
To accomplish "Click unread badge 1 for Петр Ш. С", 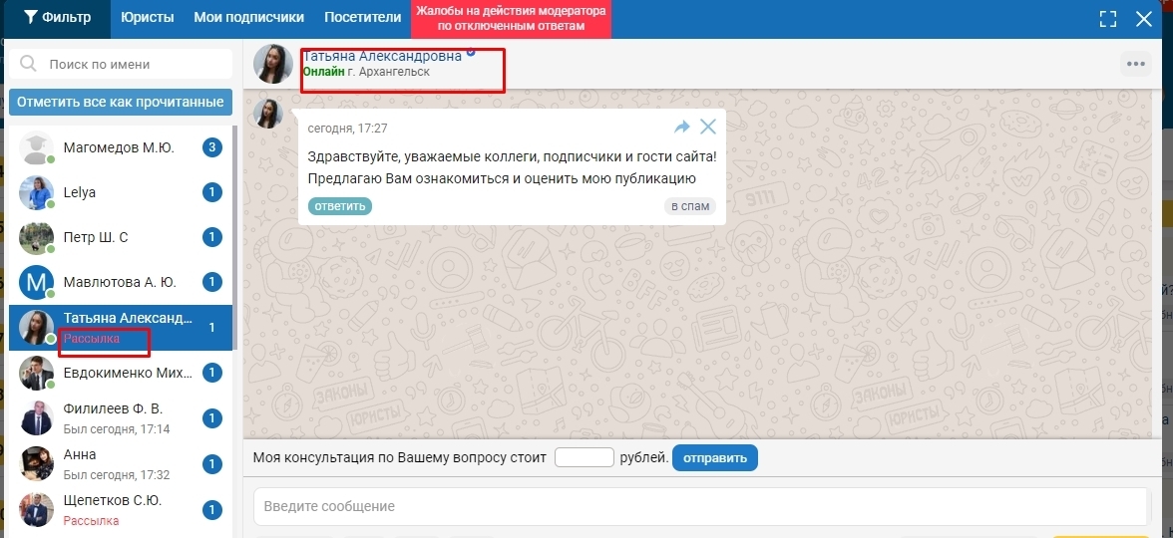I will [x=212, y=237].
